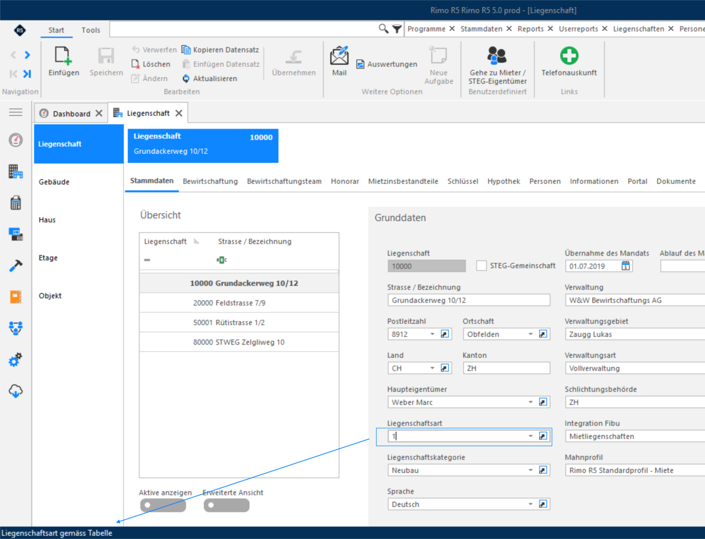Expand the Haupteigentümer dropdown
The image size is (705, 539).
click(531, 402)
